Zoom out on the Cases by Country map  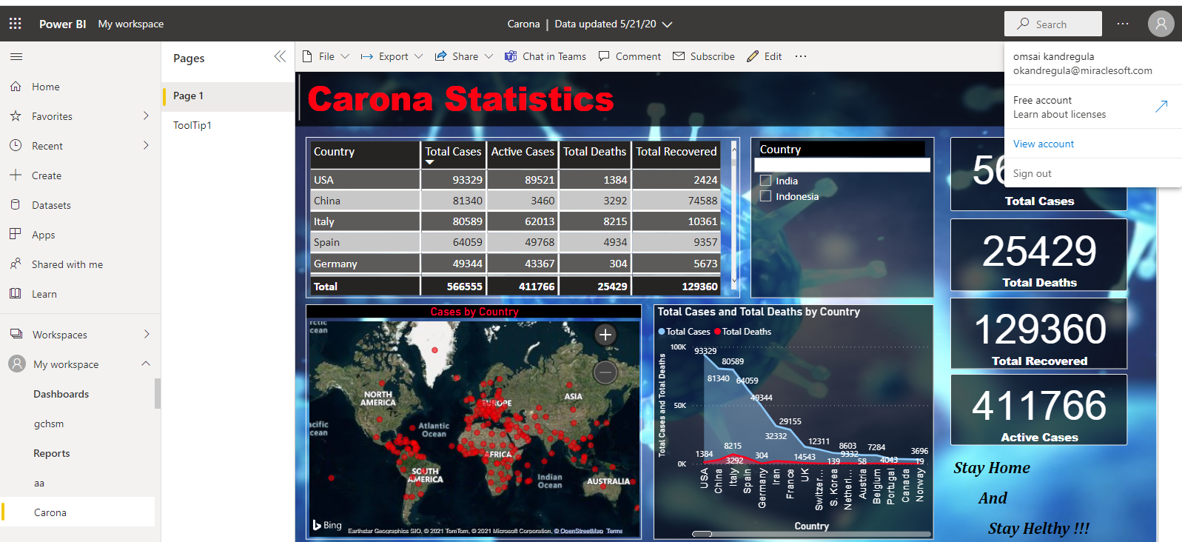point(605,372)
